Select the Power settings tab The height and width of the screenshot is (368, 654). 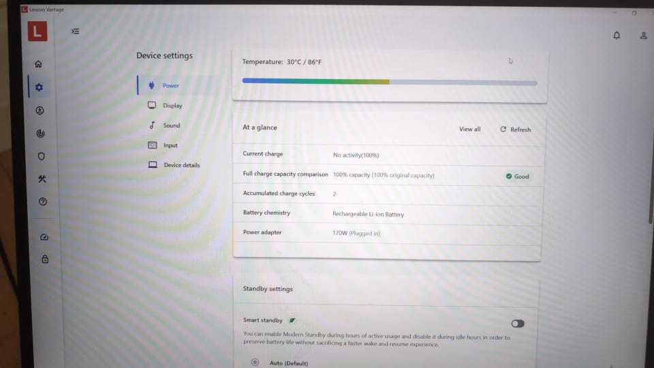(x=178, y=86)
